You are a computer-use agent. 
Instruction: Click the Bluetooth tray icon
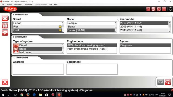click(140, 95)
